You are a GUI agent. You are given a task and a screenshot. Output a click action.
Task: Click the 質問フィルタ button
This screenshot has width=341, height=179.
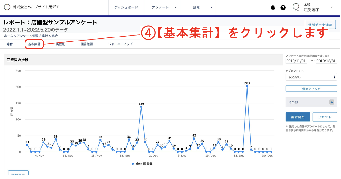(x=311, y=89)
